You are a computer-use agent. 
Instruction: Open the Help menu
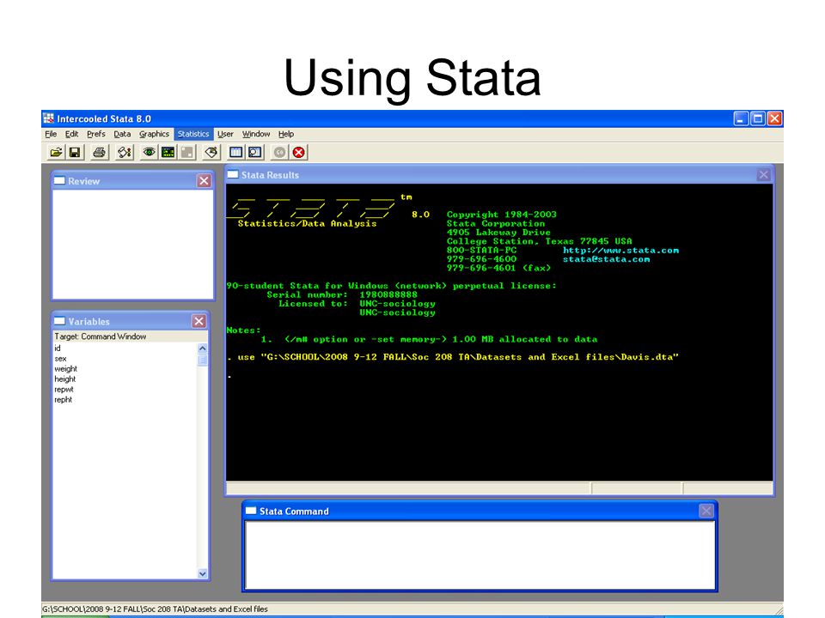286,134
